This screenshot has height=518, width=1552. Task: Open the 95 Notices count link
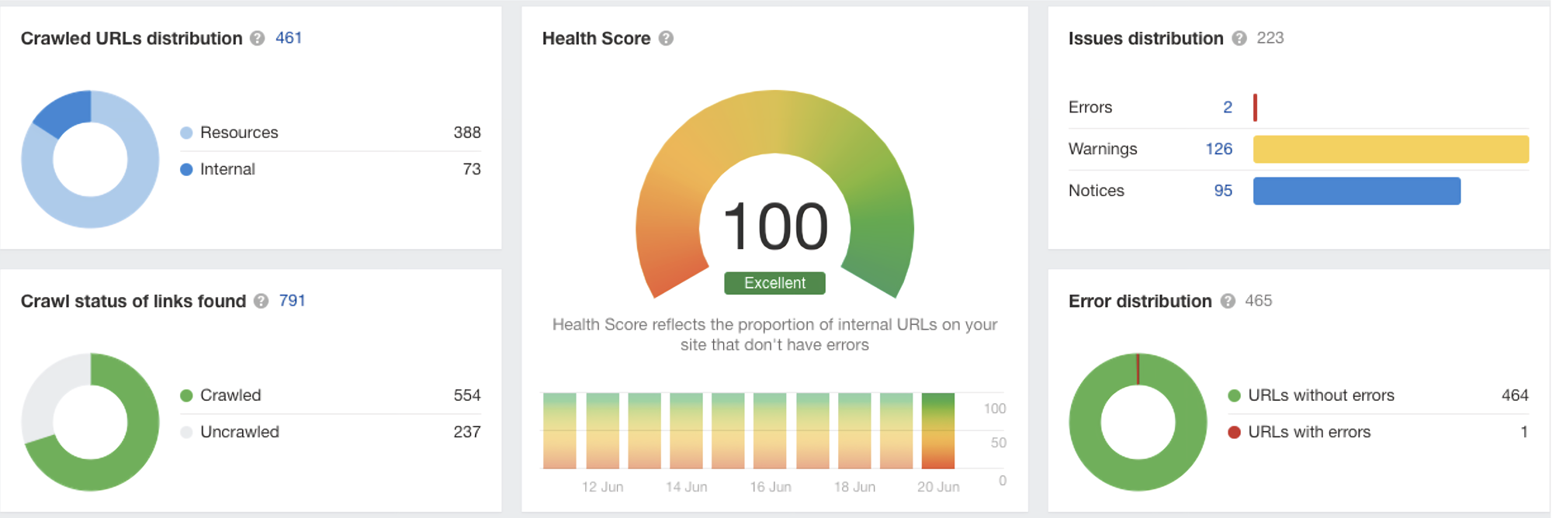pos(1223,191)
